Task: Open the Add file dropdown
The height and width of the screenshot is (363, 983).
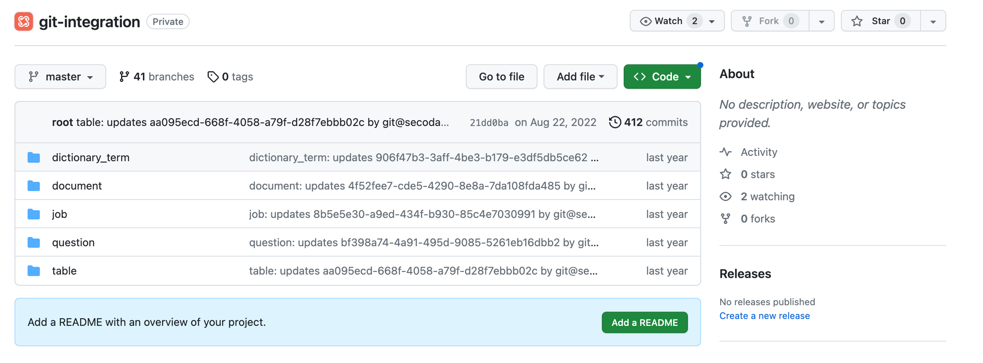Action: point(580,77)
